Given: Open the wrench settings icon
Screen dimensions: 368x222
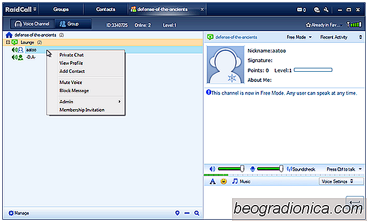Looking at the screenshot, I should point(326,10).
